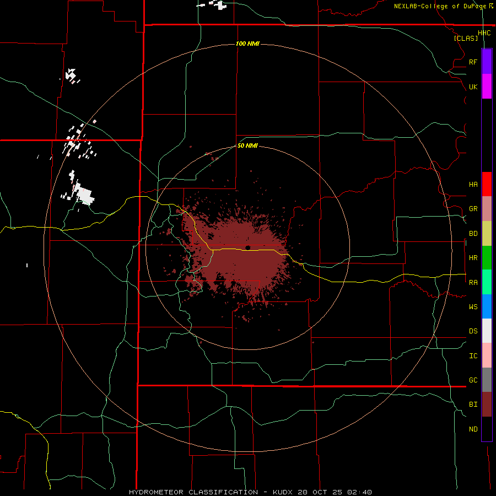Click the HA legend label
This screenshot has width=496, height=496.
point(473,184)
